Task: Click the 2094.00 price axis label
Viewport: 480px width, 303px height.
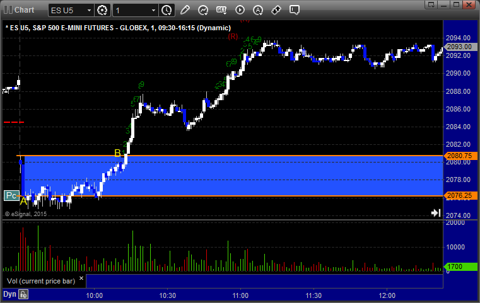Action: pyautogui.click(x=459, y=38)
